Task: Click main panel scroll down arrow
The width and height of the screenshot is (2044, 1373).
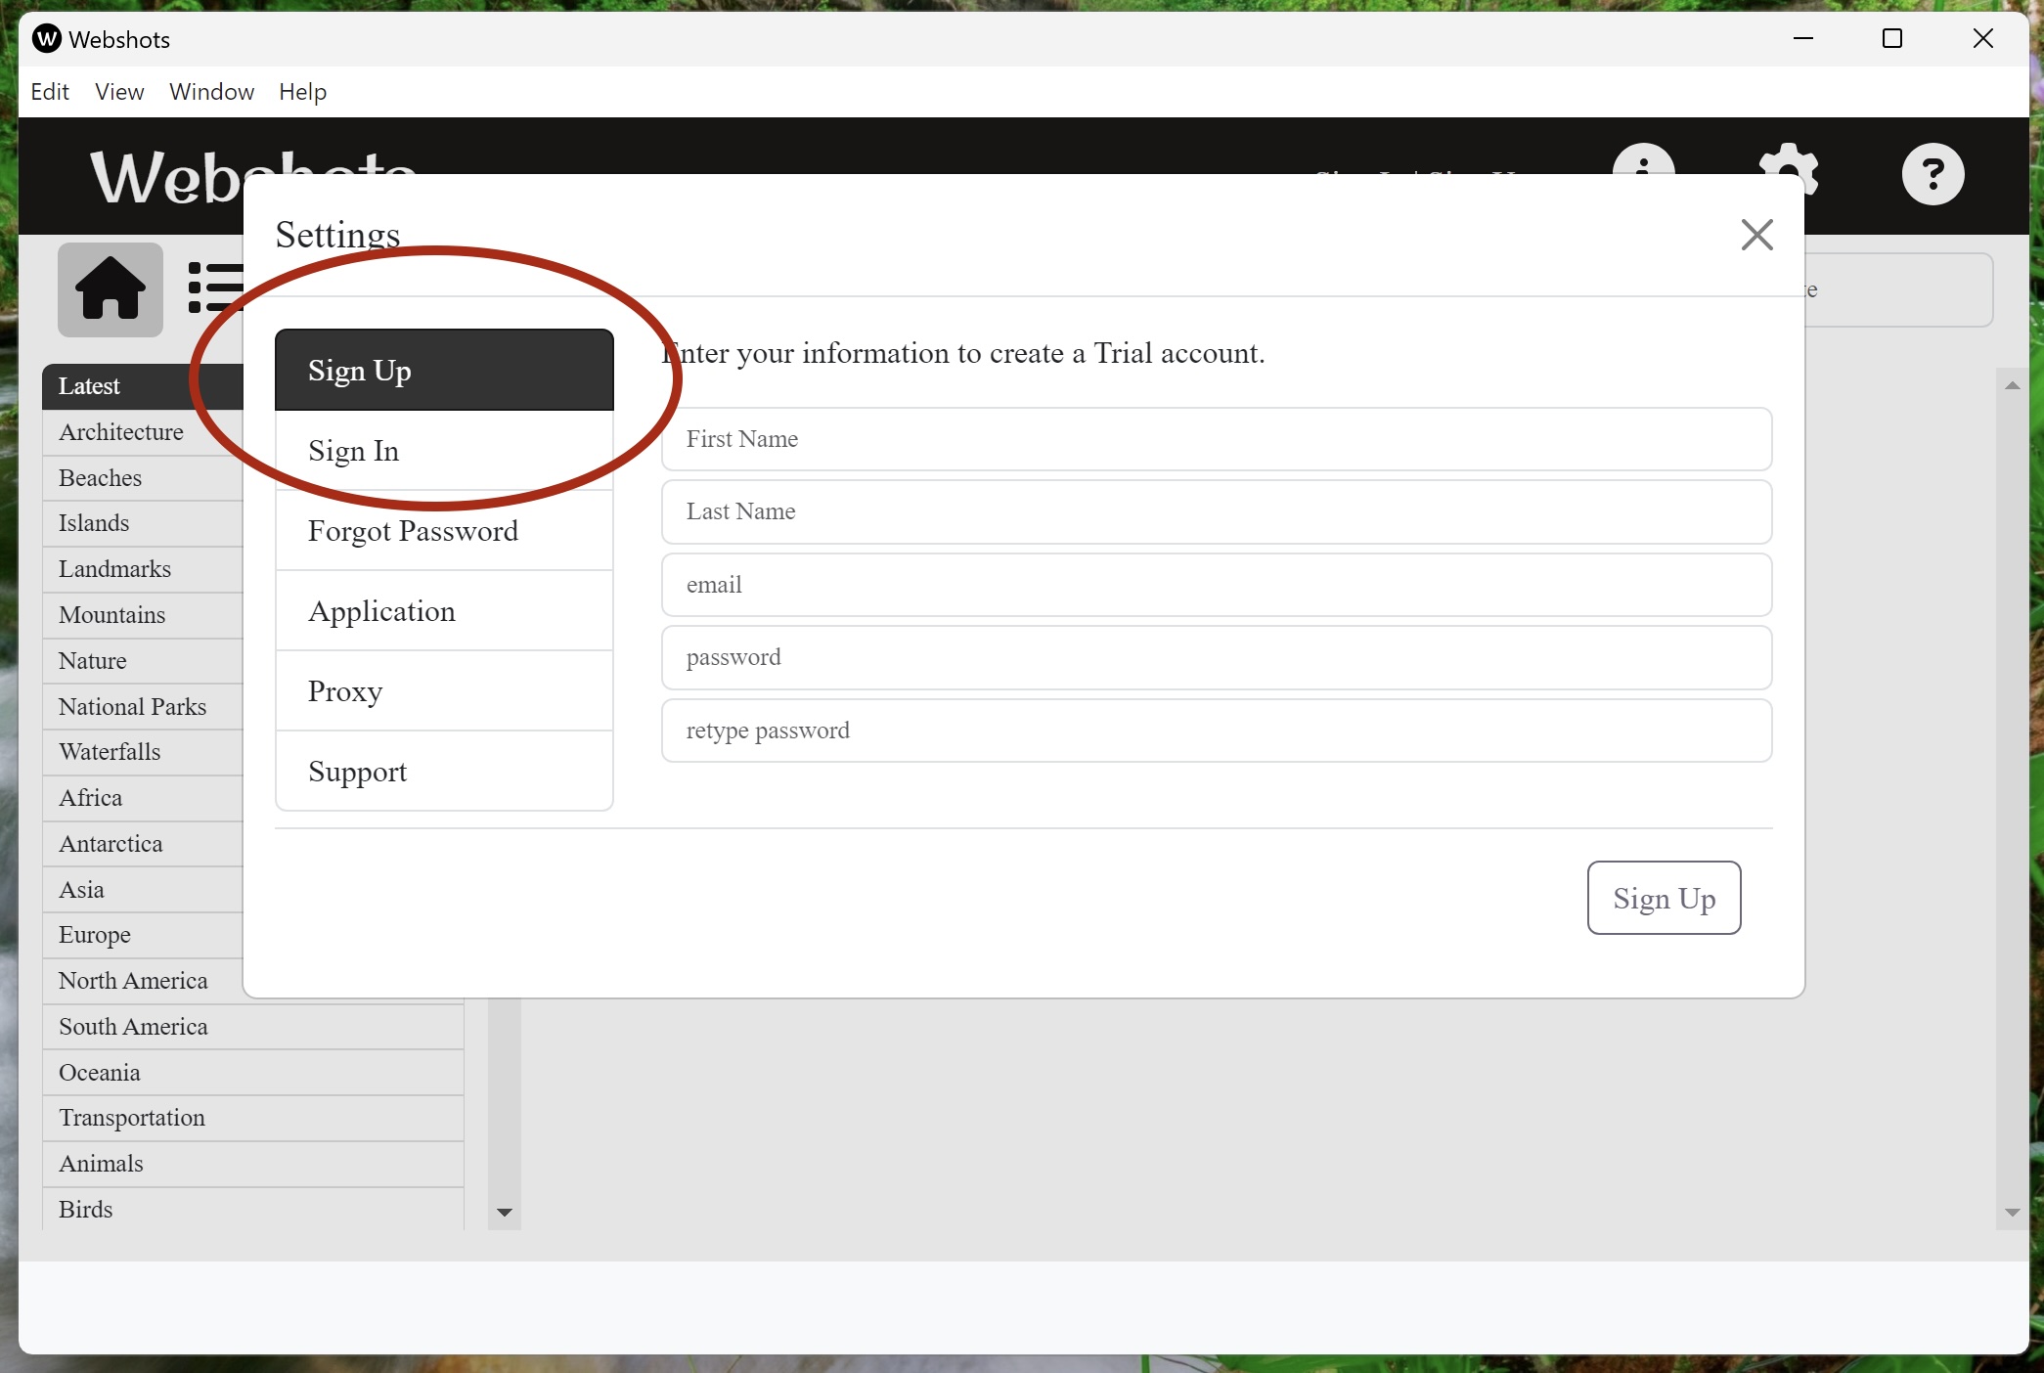Action: [x=2012, y=1212]
